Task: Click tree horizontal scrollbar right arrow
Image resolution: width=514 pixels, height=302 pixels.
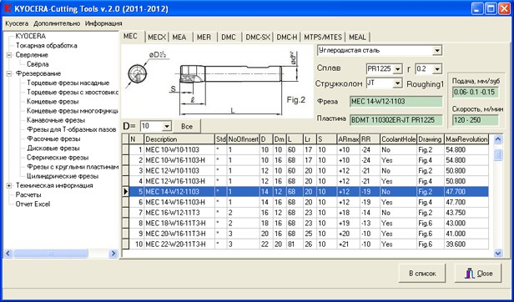Action: [113, 253]
